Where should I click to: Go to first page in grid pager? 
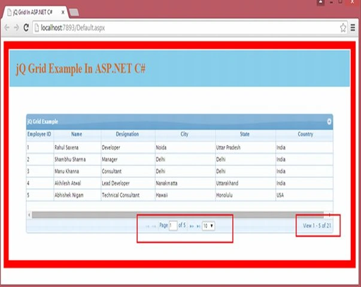coord(147,226)
